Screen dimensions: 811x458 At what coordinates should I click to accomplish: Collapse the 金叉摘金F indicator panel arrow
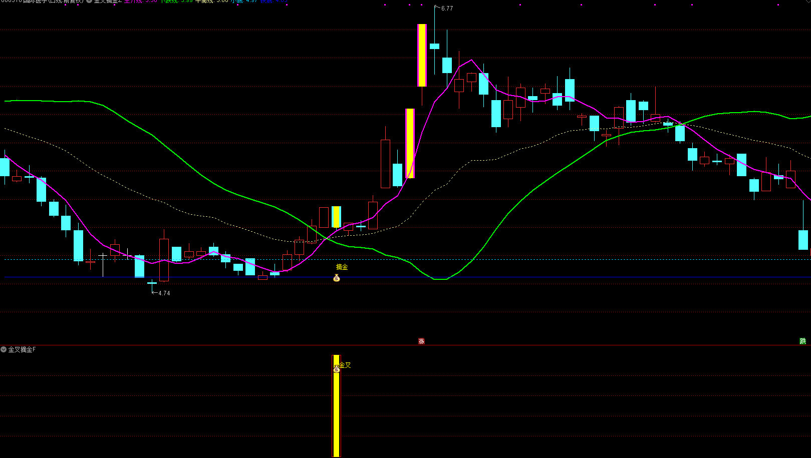click(x=4, y=349)
